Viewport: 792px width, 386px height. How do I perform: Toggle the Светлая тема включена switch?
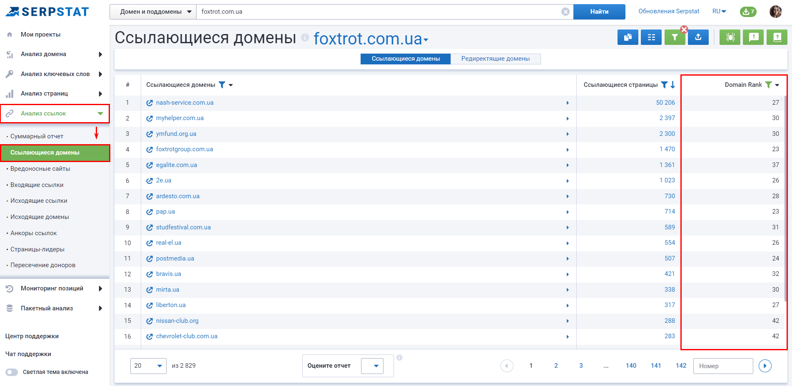(x=12, y=372)
